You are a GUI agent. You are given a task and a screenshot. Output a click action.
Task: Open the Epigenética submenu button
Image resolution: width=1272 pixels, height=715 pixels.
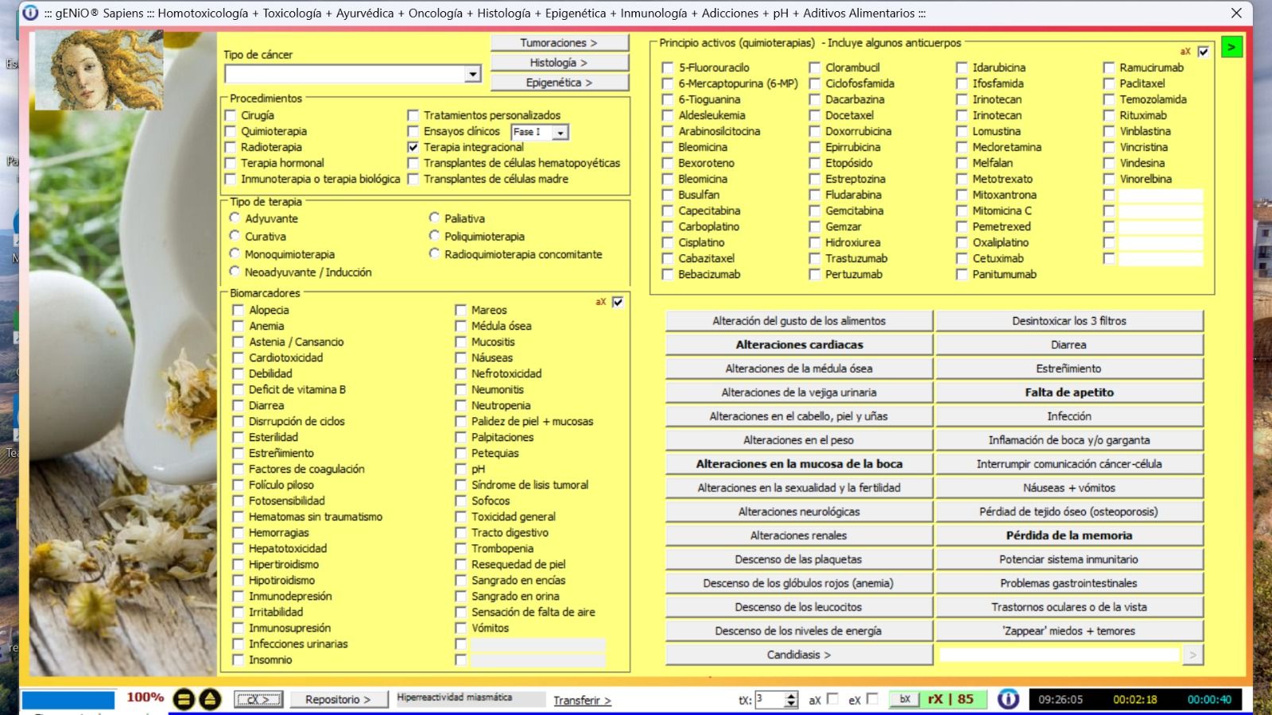pyautogui.click(x=560, y=83)
